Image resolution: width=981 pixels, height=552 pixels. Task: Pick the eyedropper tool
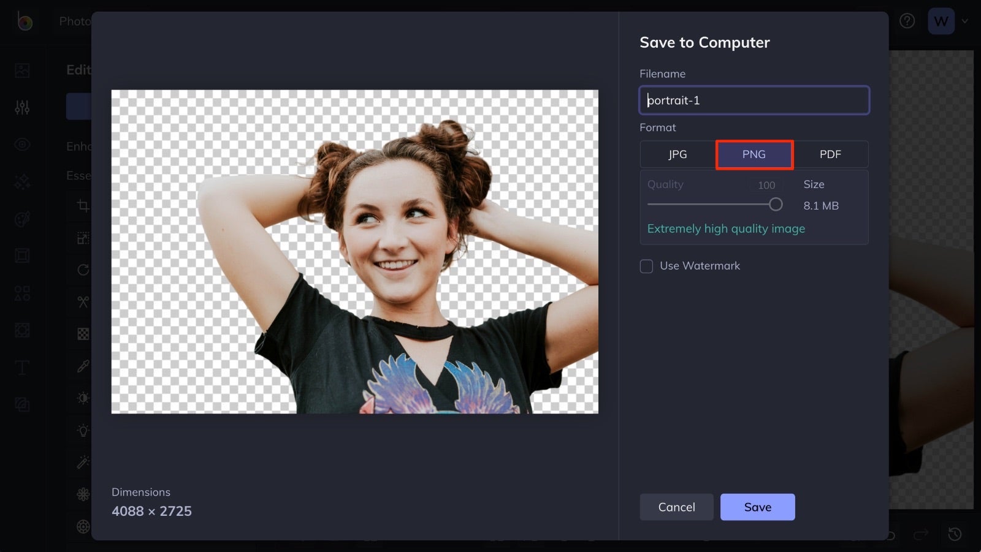(x=83, y=366)
